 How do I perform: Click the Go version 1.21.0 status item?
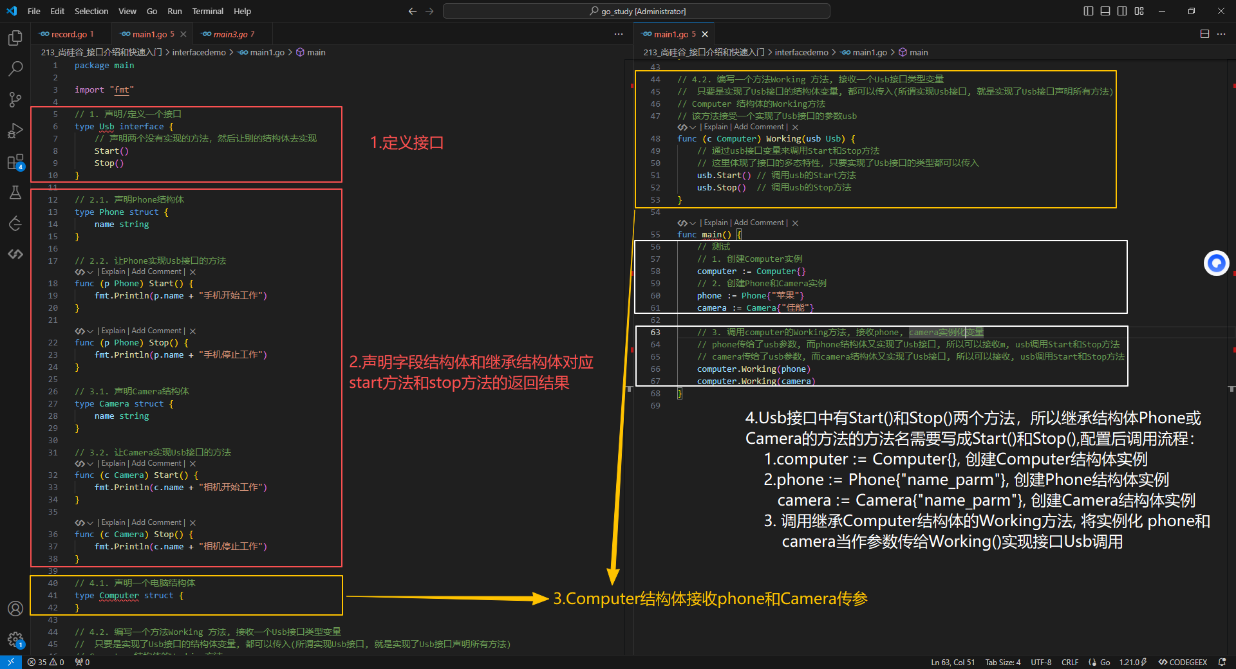(x=1133, y=662)
